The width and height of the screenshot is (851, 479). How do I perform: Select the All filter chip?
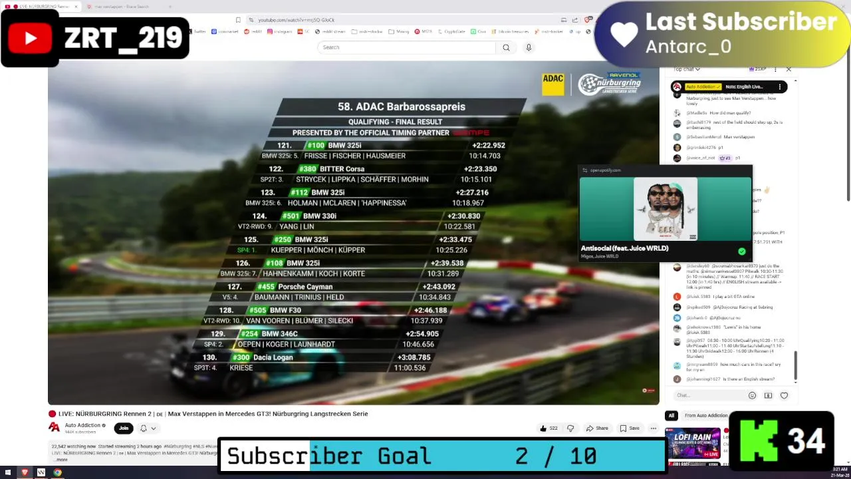point(671,416)
